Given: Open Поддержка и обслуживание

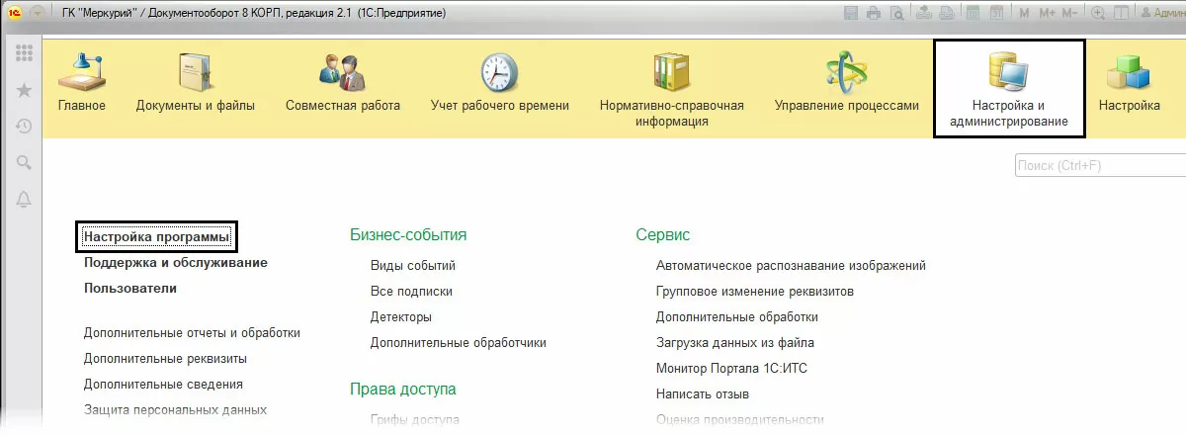Looking at the screenshot, I should (x=176, y=263).
